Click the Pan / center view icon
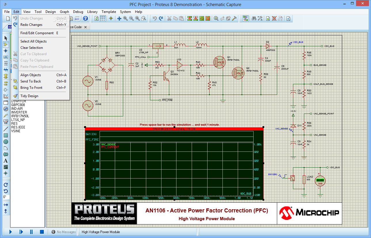The width and height of the screenshot is (371, 238). coord(119,18)
